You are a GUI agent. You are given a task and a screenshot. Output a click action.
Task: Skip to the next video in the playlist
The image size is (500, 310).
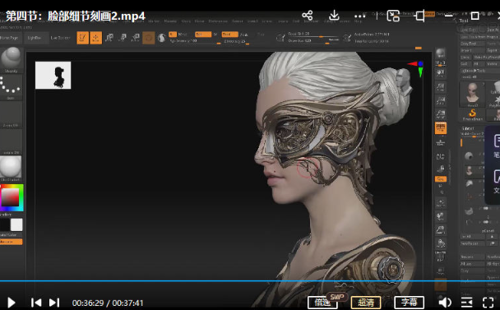point(54,303)
